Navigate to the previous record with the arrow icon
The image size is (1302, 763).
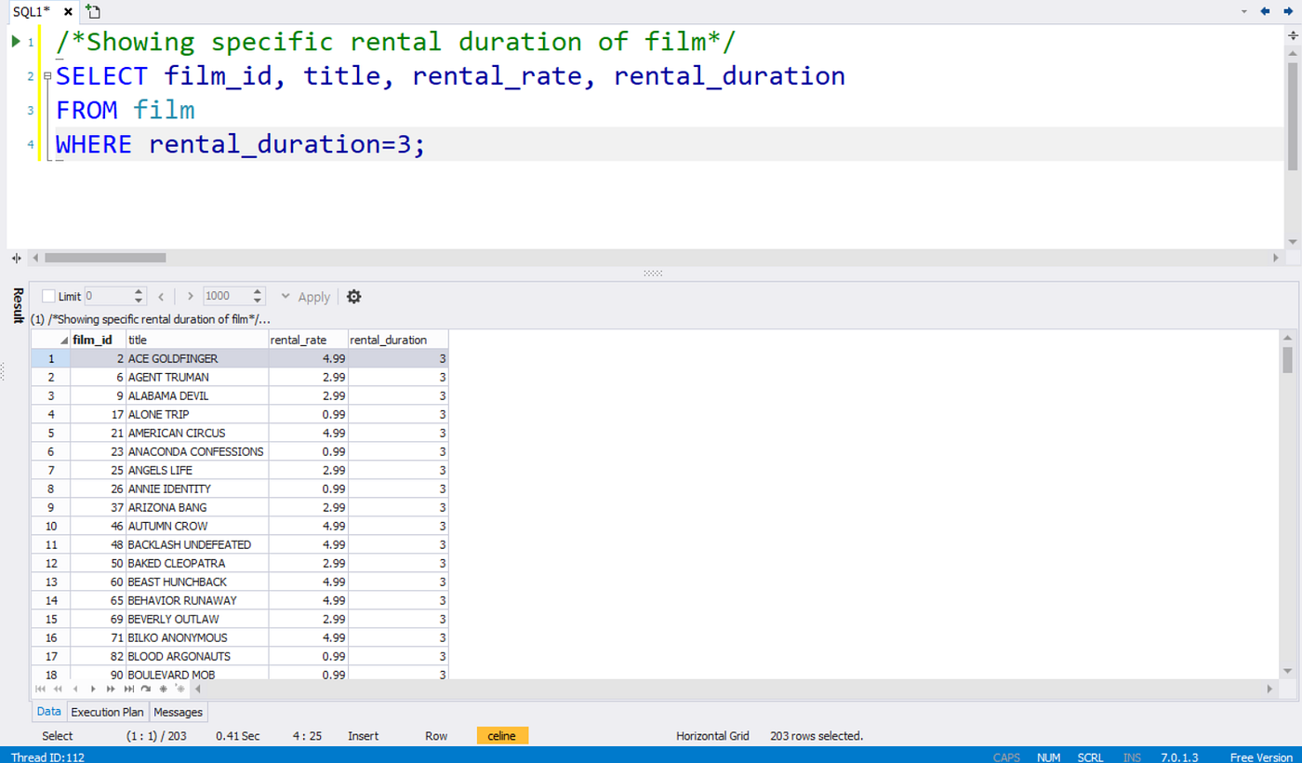pyautogui.click(x=76, y=689)
